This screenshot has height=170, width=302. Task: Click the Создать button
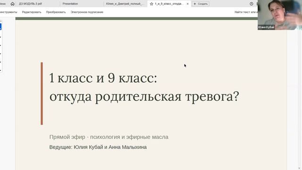click(x=201, y=4)
